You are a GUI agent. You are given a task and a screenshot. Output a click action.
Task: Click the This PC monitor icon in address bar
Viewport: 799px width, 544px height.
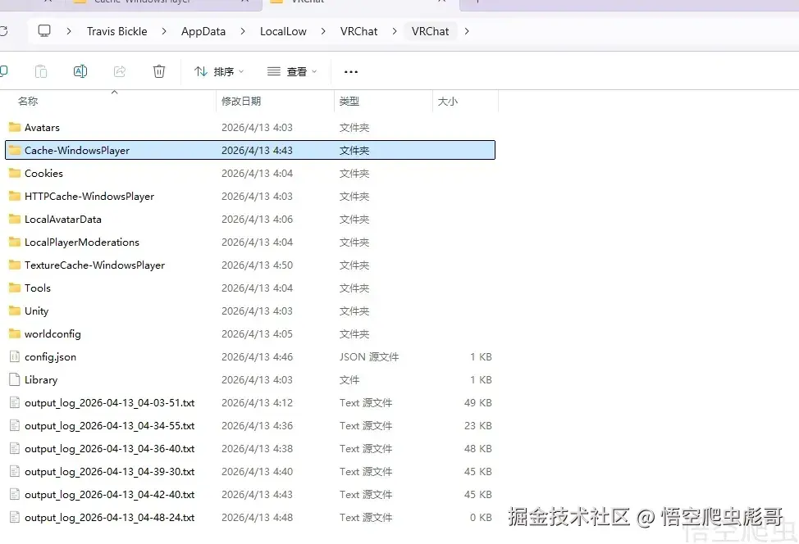pyautogui.click(x=44, y=31)
